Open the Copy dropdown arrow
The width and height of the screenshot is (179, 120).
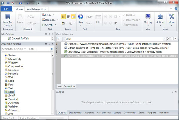point(38,23)
